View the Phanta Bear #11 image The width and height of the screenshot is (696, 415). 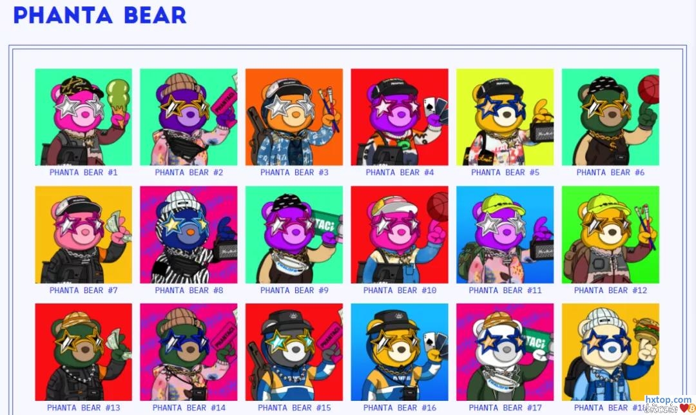505,235
